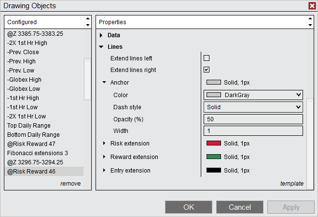The image size is (318, 217).
Task: Expand the Risk extension group
Action: (x=104, y=143)
